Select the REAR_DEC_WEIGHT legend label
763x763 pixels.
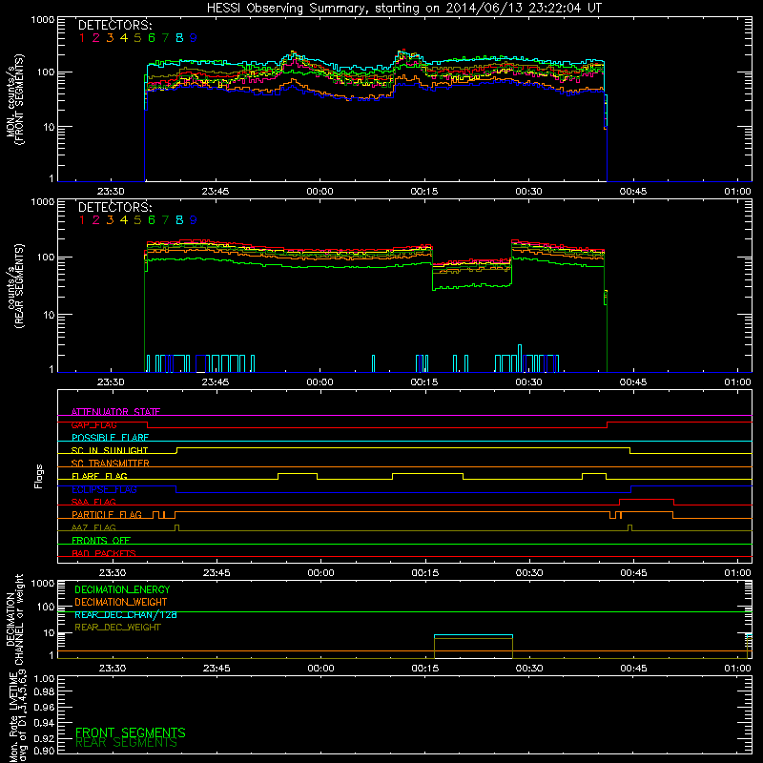point(117,628)
